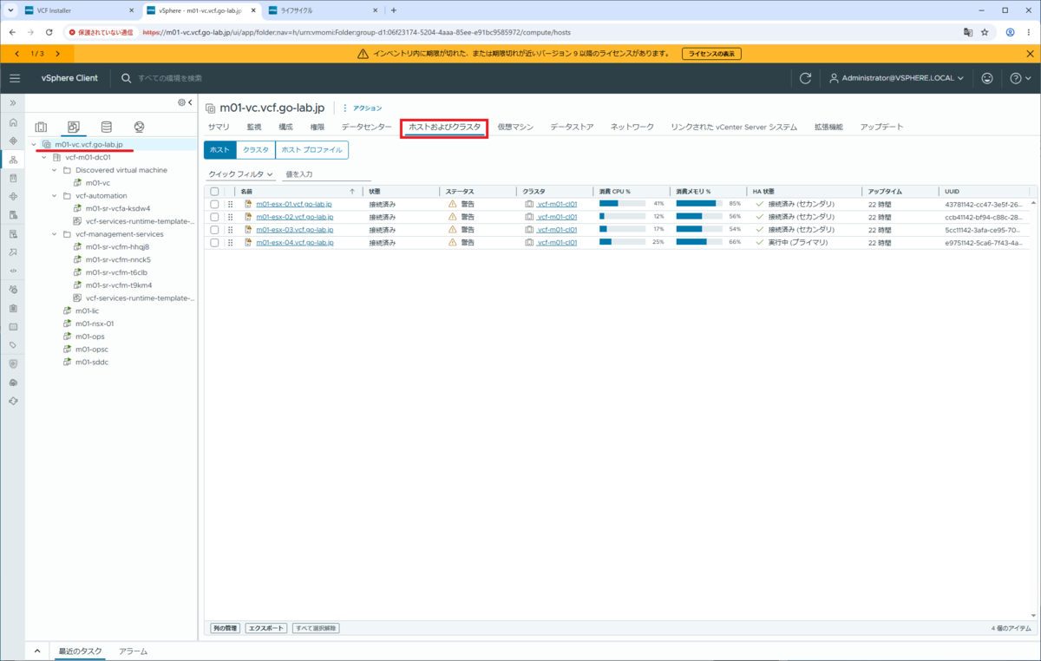Open the Administrator@VSPHERE.LOCAL user menu
1041x661 pixels.
point(898,78)
